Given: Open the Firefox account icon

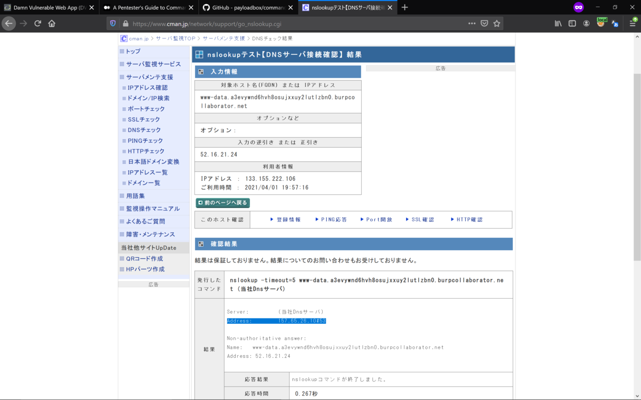Looking at the screenshot, I should [x=587, y=23].
